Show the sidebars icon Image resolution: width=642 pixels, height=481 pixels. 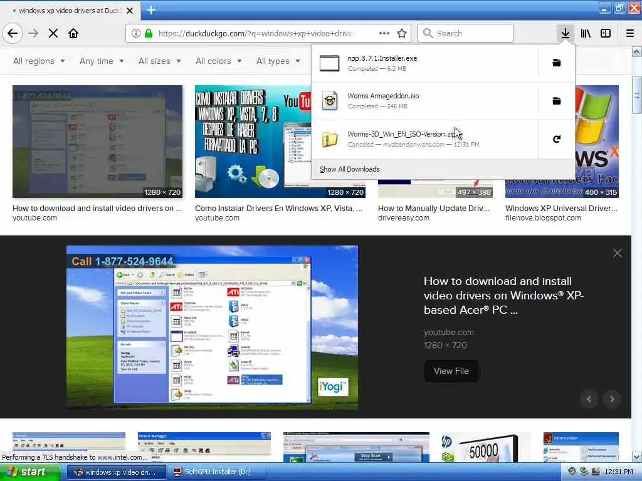(x=606, y=33)
